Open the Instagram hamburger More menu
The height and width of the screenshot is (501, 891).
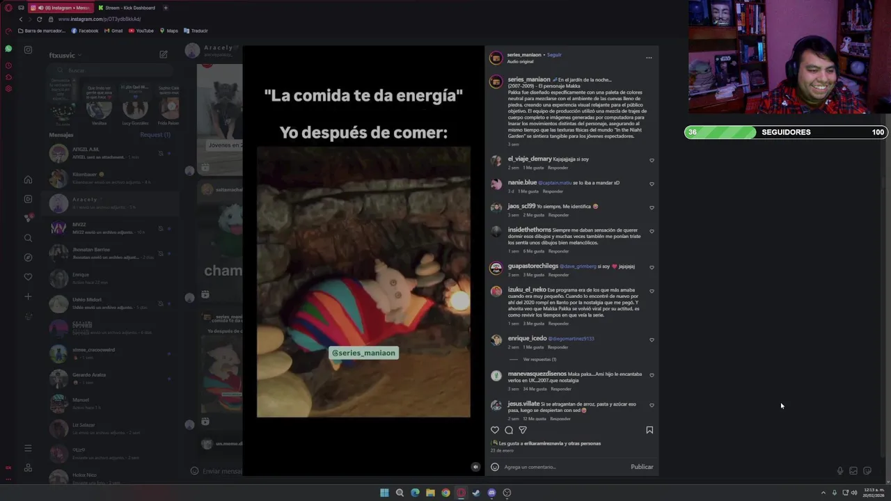[28, 448]
